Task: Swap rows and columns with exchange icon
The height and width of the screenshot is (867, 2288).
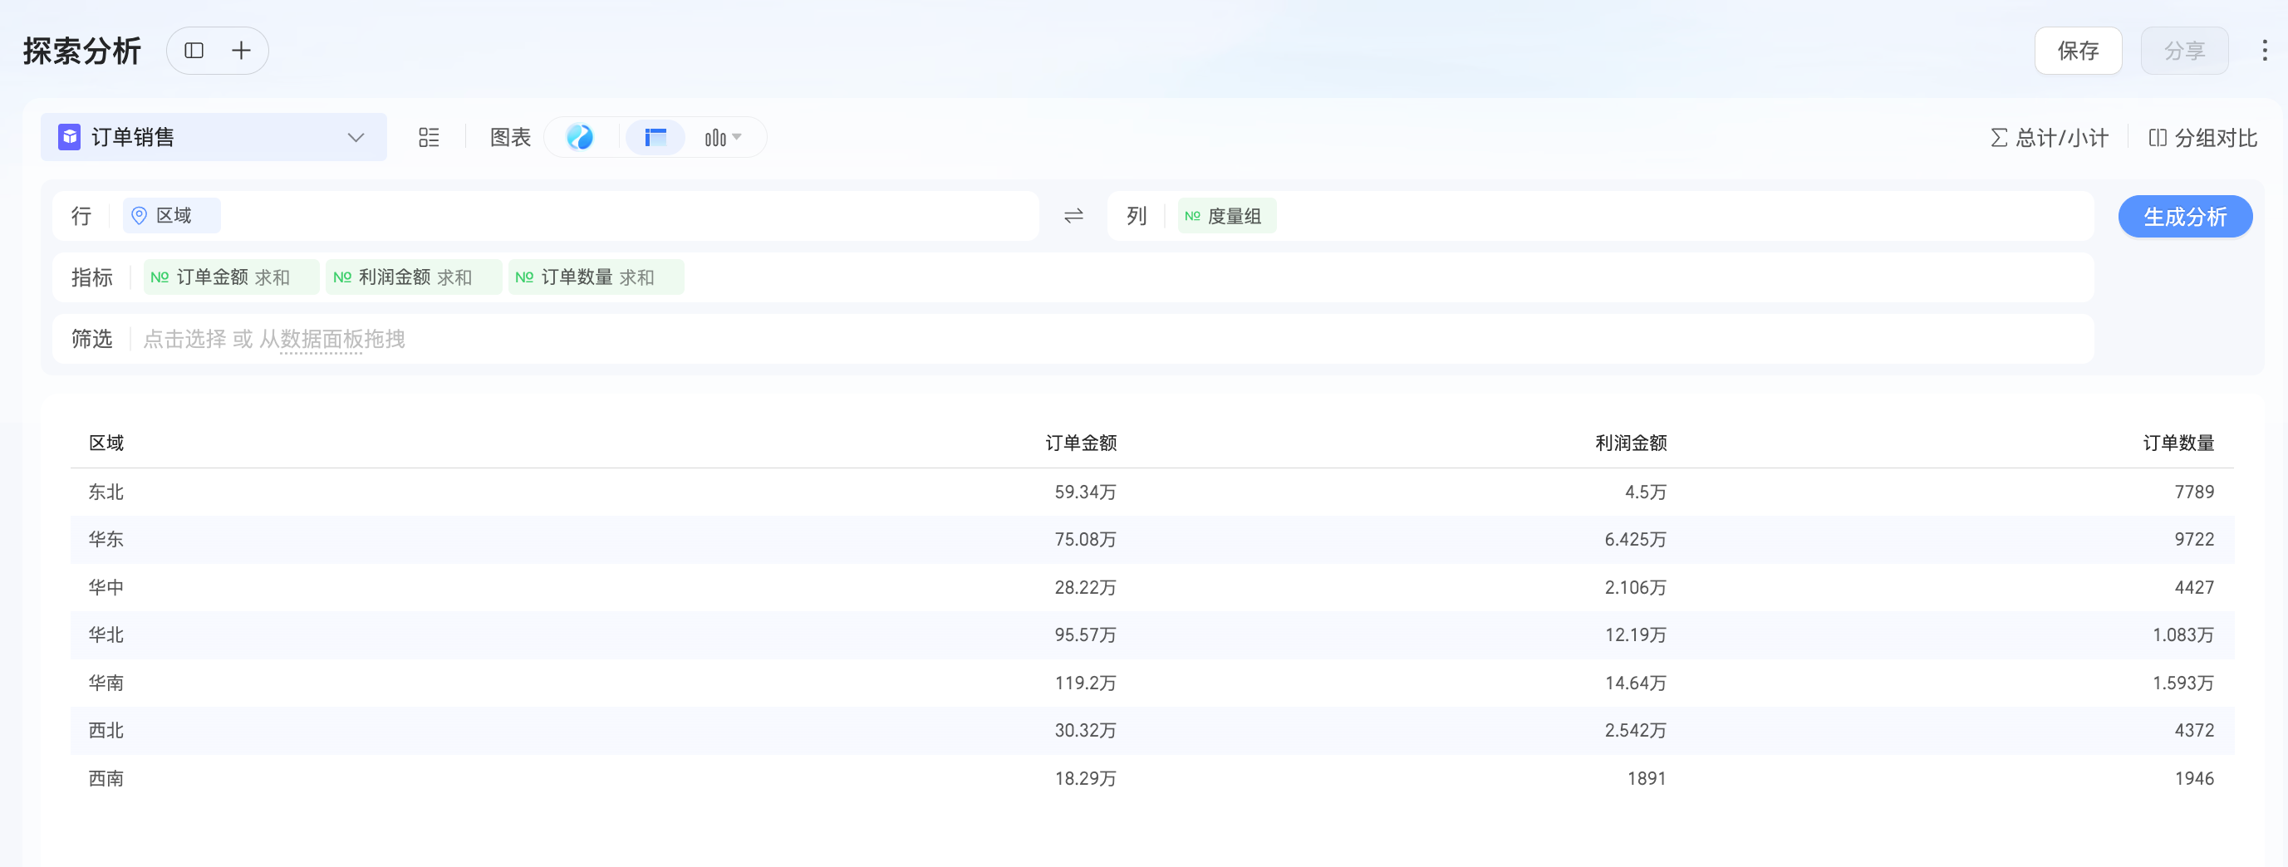Action: [1074, 216]
